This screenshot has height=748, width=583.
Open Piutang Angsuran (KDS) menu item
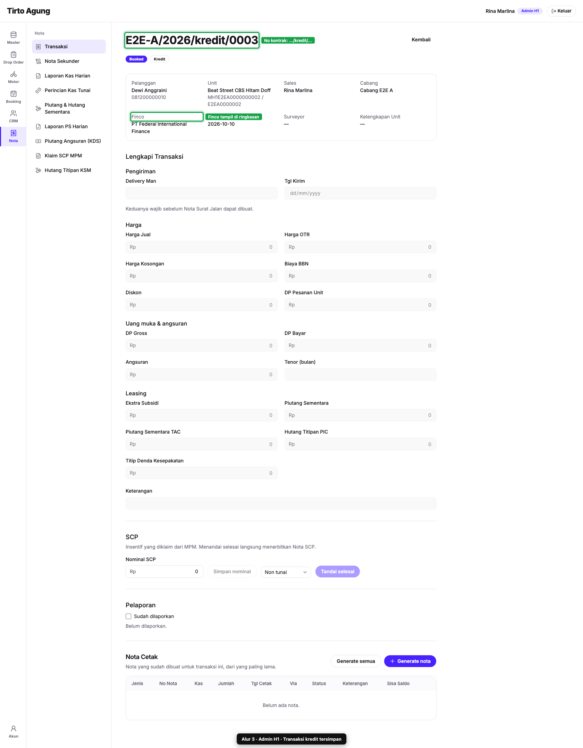69,141
